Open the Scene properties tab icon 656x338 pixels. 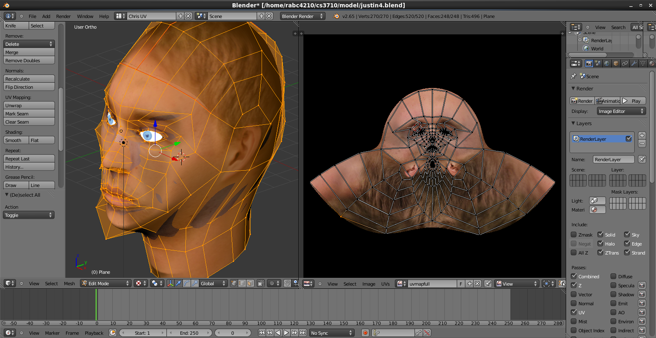(x=598, y=63)
